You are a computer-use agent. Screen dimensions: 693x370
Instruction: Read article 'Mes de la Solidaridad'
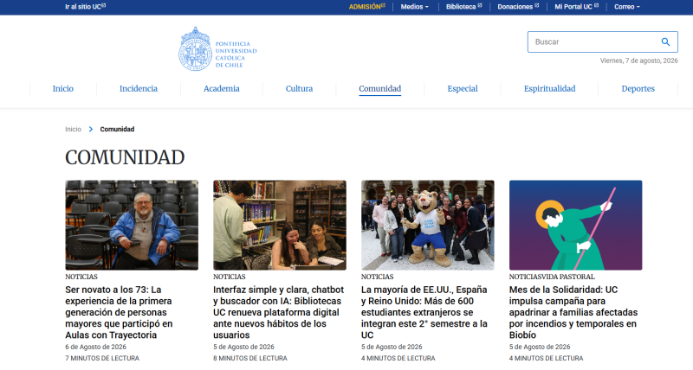click(x=573, y=312)
